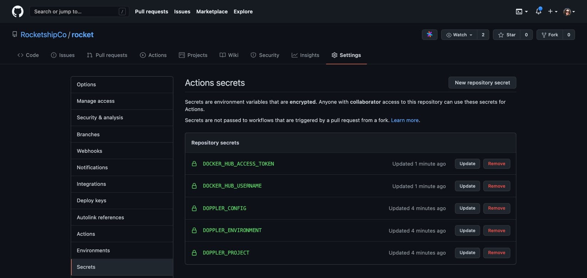Screen dimensions: 587x278
Task: Click the lock icon for DOPPLER_PROJECT
Action: pyautogui.click(x=194, y=253)
